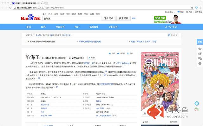
Task: Open 消息 messages in top user bar
Action: pyautogui.click(x=189, y=12)
